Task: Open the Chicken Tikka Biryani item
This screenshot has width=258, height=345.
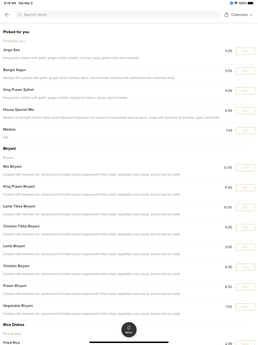Action: pos(21,226)
